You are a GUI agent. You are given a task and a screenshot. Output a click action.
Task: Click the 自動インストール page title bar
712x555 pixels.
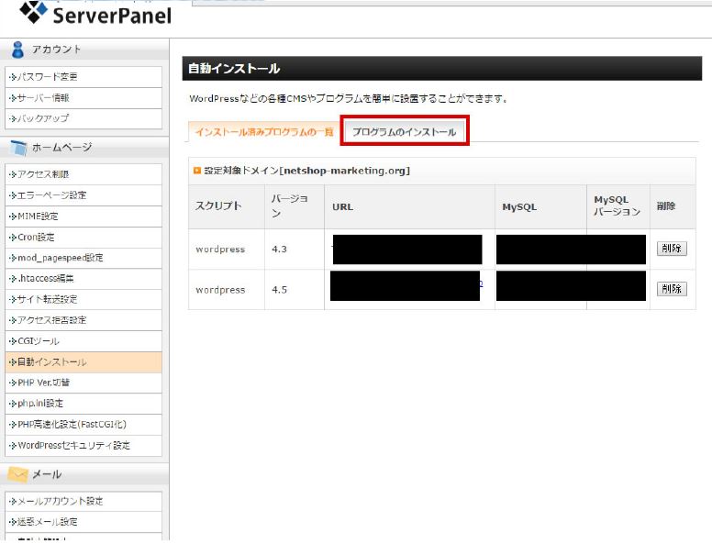[x=442, y=69]
